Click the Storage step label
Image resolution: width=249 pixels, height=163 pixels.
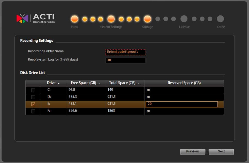[148, 27]
